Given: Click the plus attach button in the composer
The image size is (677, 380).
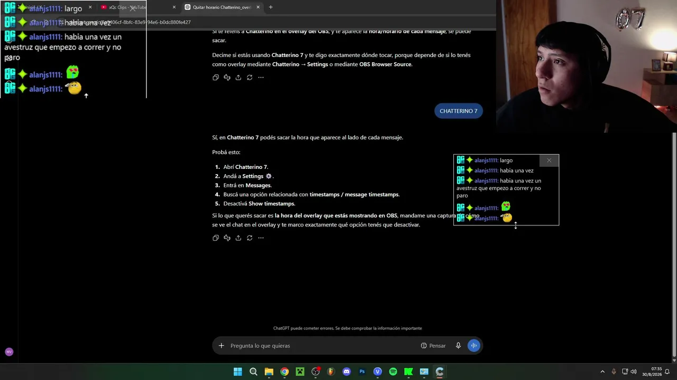Looking at the screenshot, I should 221,346.
